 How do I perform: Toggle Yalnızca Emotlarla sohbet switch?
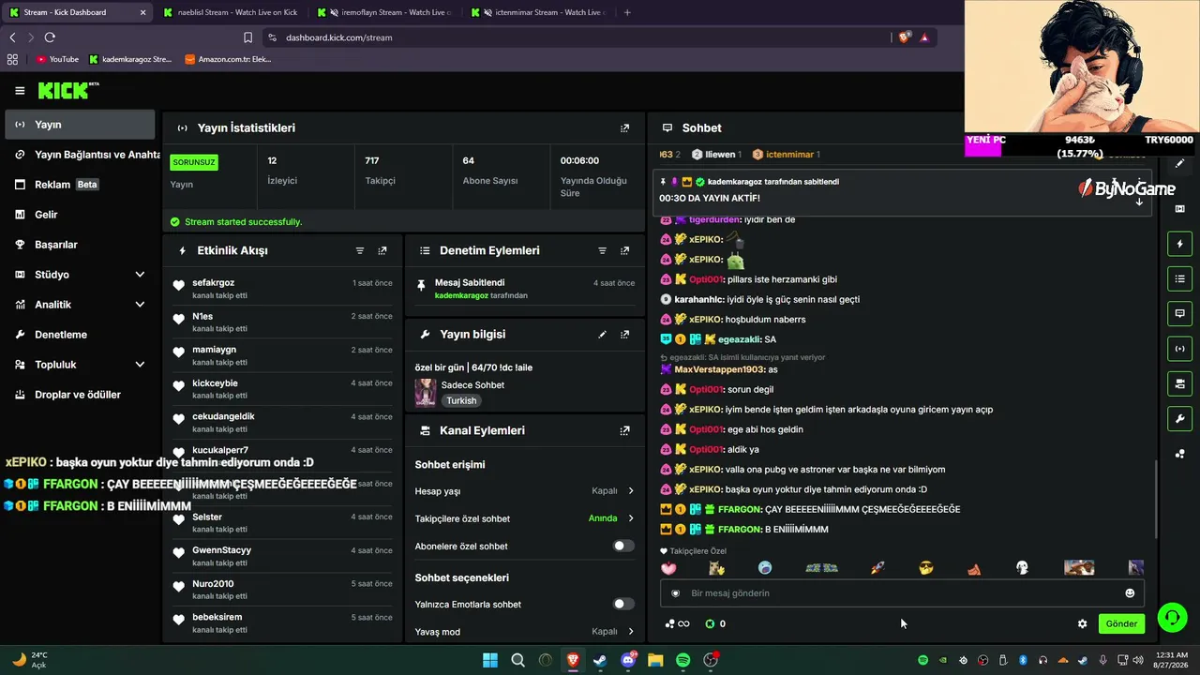[623, 605]
